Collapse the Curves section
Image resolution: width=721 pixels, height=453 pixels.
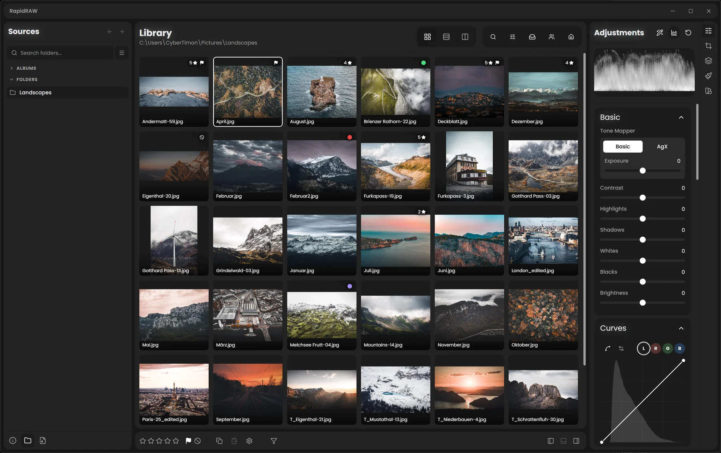(681, 328)
